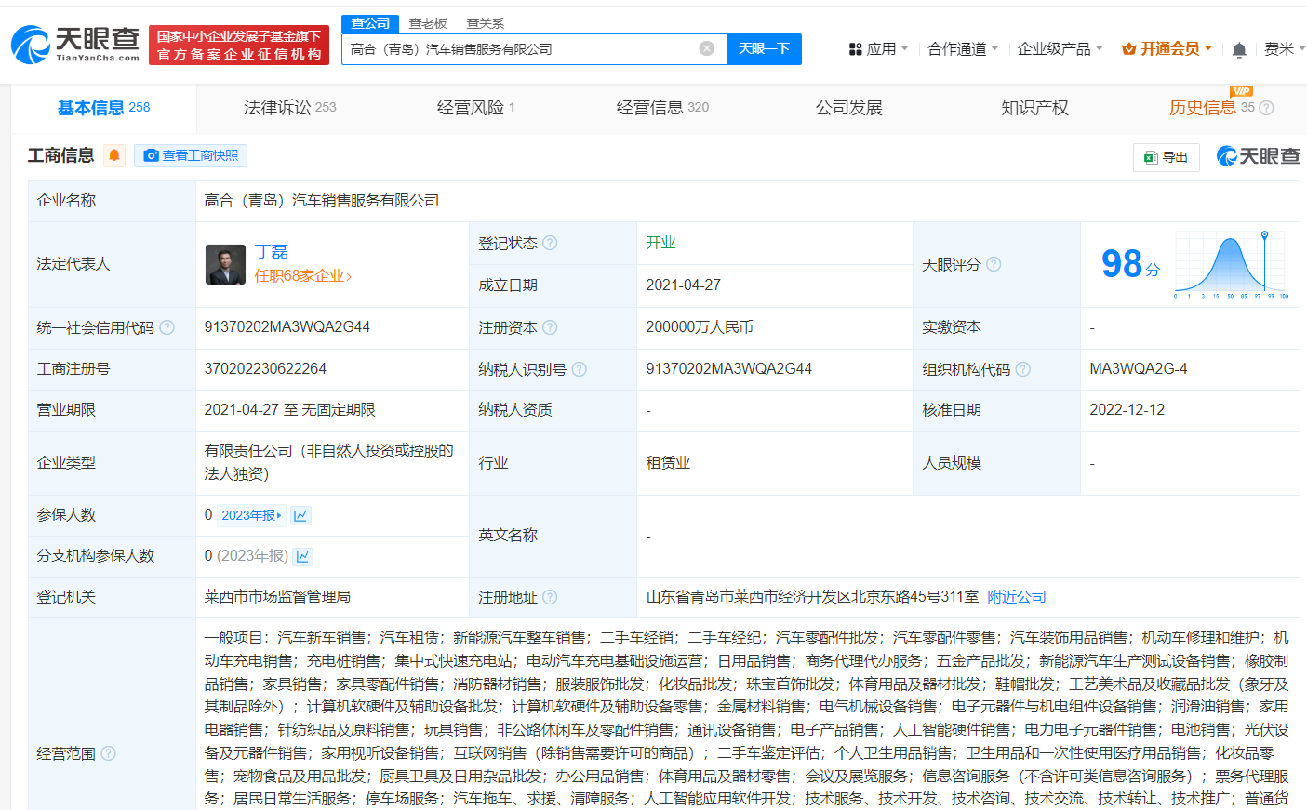Click the monitoring bell beside 工商信息 heading
This screenshot has height=810, width=1307.
[x=113, y=156]
